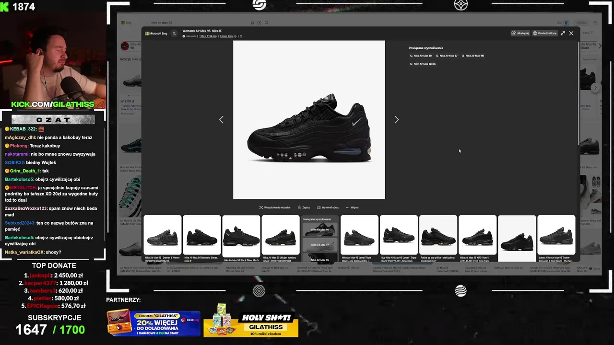Select related search Nike Air Max Green

(x=423, y=64)
